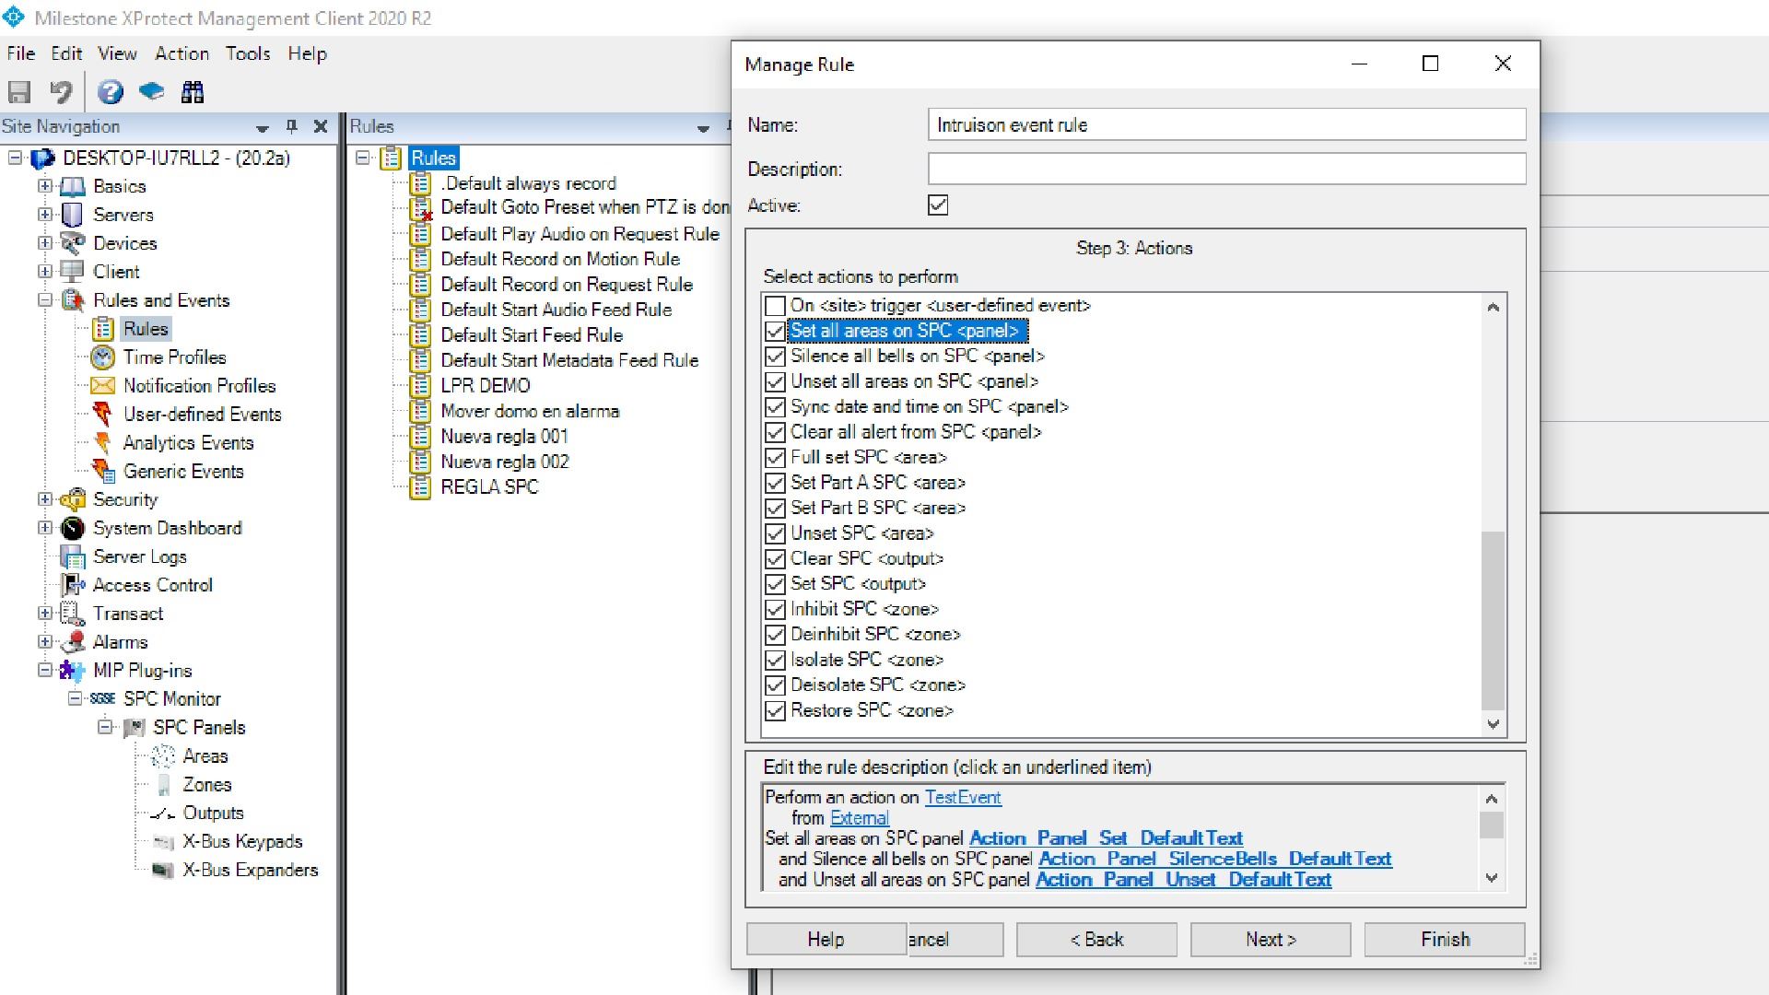The width and height of the screenshot is (1769, 995).
Task: Click the Next > button
Action: [1271, 940]
